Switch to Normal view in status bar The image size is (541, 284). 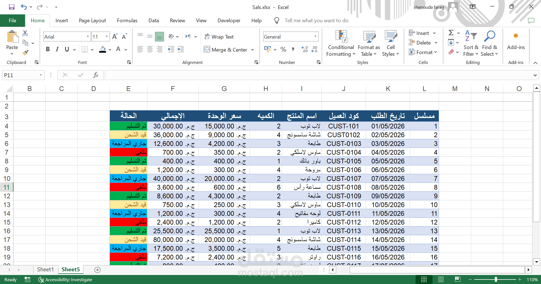tap(424, 279)
